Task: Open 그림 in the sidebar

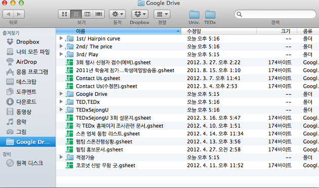Action: (x=28, y=132)
